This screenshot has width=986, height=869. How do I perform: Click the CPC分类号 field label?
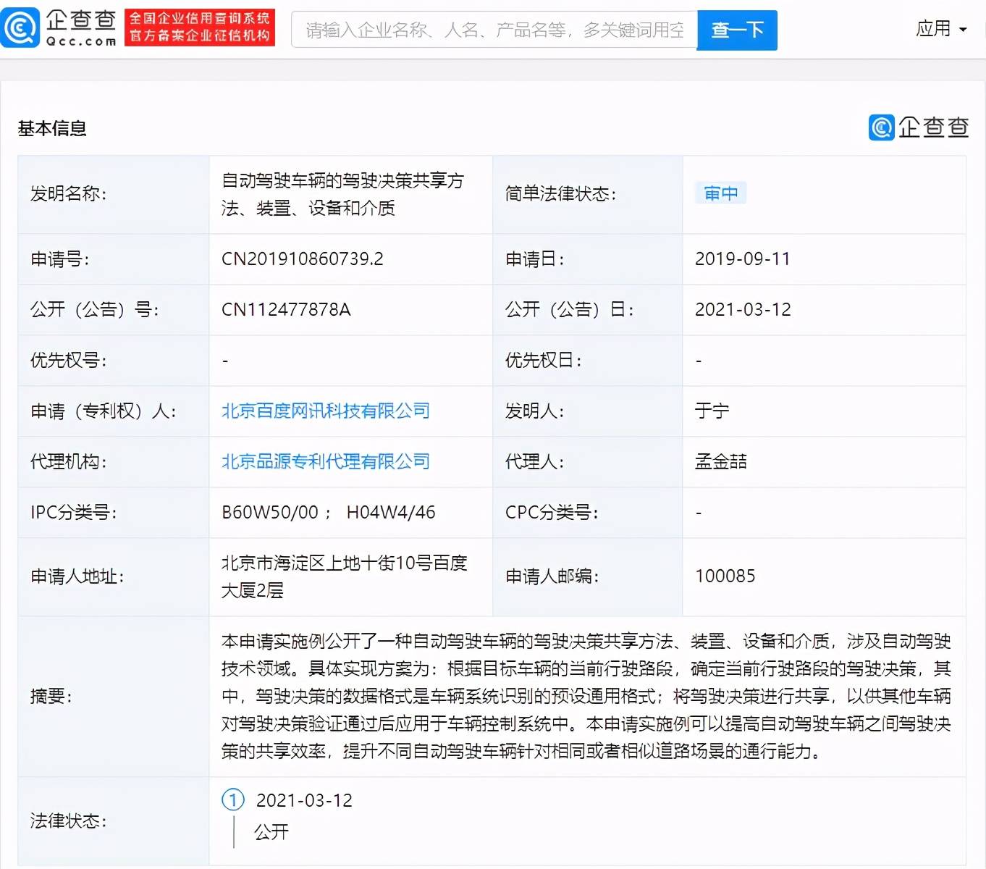(552, 513)
